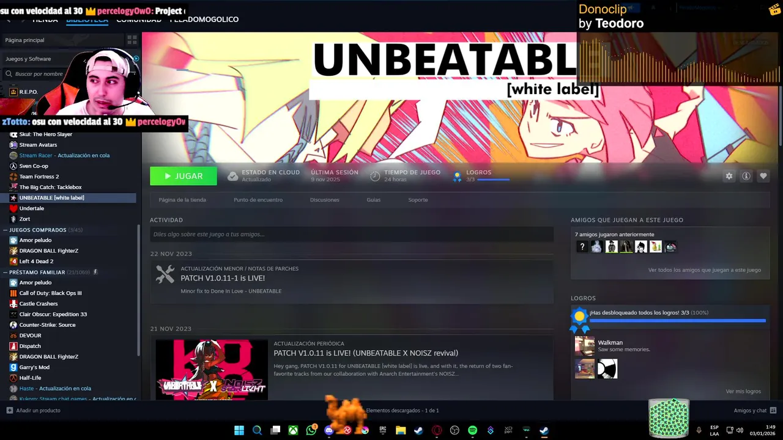This screenshot has width=783, height=440.
Task: Collapse the JUEGOS COMPRADOS category
Action: 6,230
